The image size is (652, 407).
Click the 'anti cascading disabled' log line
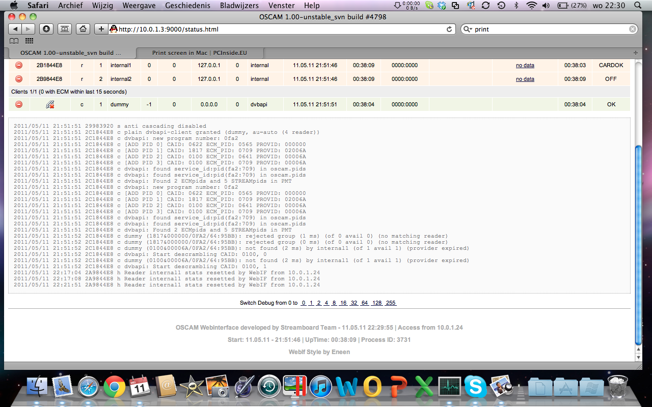coord(110,126)
